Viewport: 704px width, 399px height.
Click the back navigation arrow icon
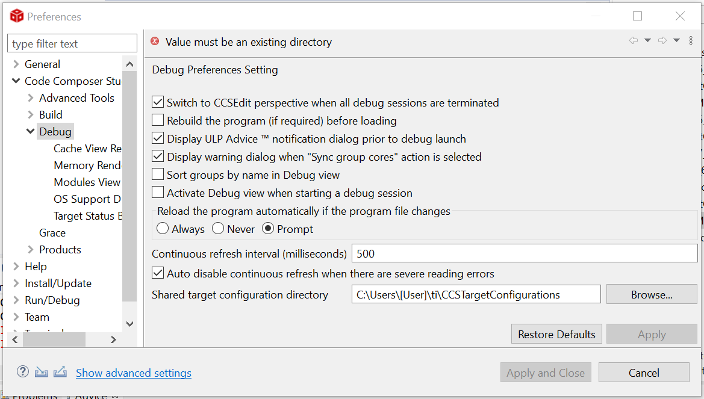[633, 41]
